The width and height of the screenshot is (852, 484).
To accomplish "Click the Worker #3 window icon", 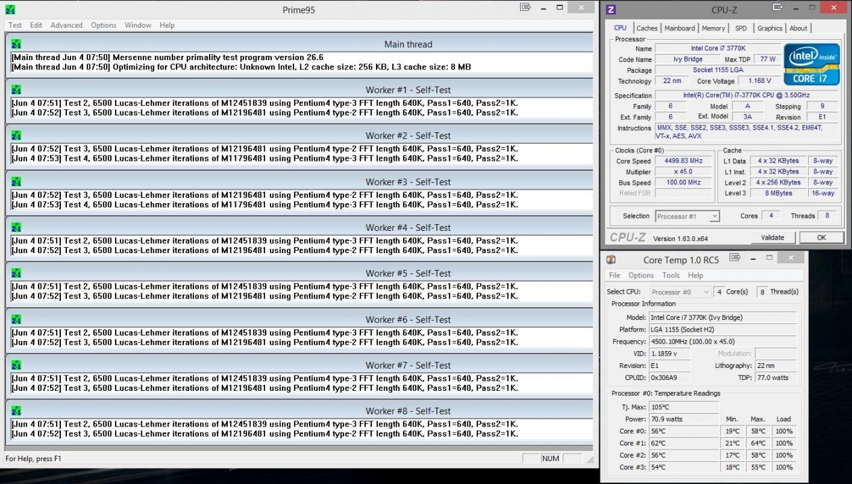I will tap(16, 182).
